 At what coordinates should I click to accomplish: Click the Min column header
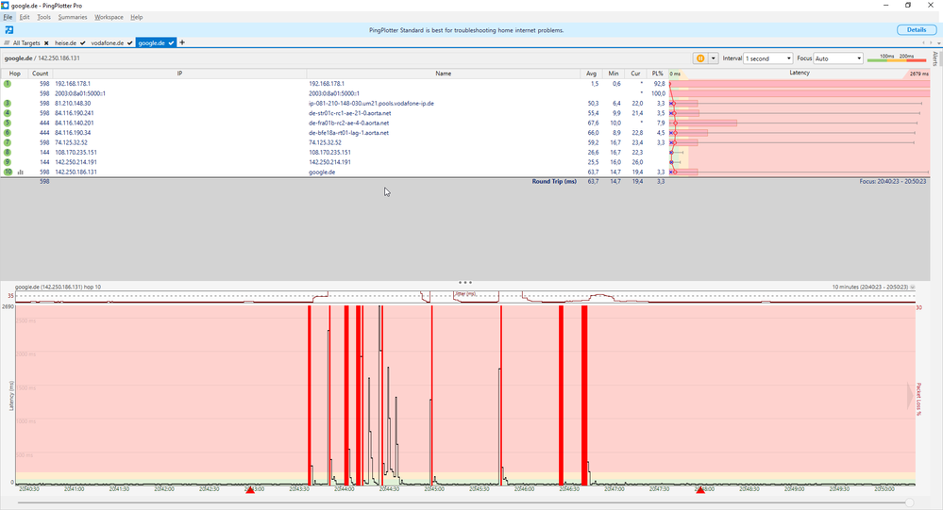point(614,74)
